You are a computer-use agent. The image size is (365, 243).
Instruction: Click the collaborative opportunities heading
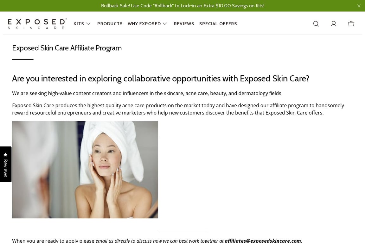(161, 78)
